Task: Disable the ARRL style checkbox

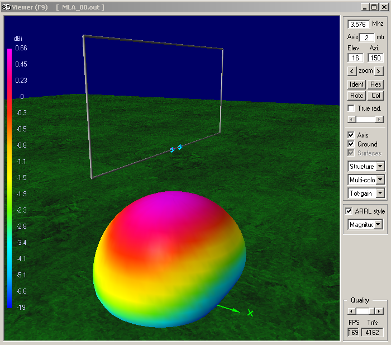Action: point(349,211)
